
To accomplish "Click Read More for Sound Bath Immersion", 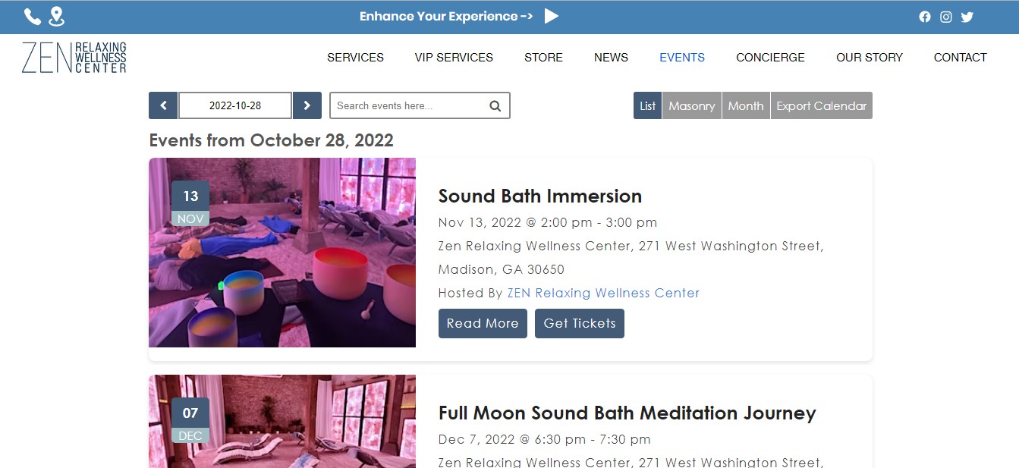I will [x=483, y=323].
